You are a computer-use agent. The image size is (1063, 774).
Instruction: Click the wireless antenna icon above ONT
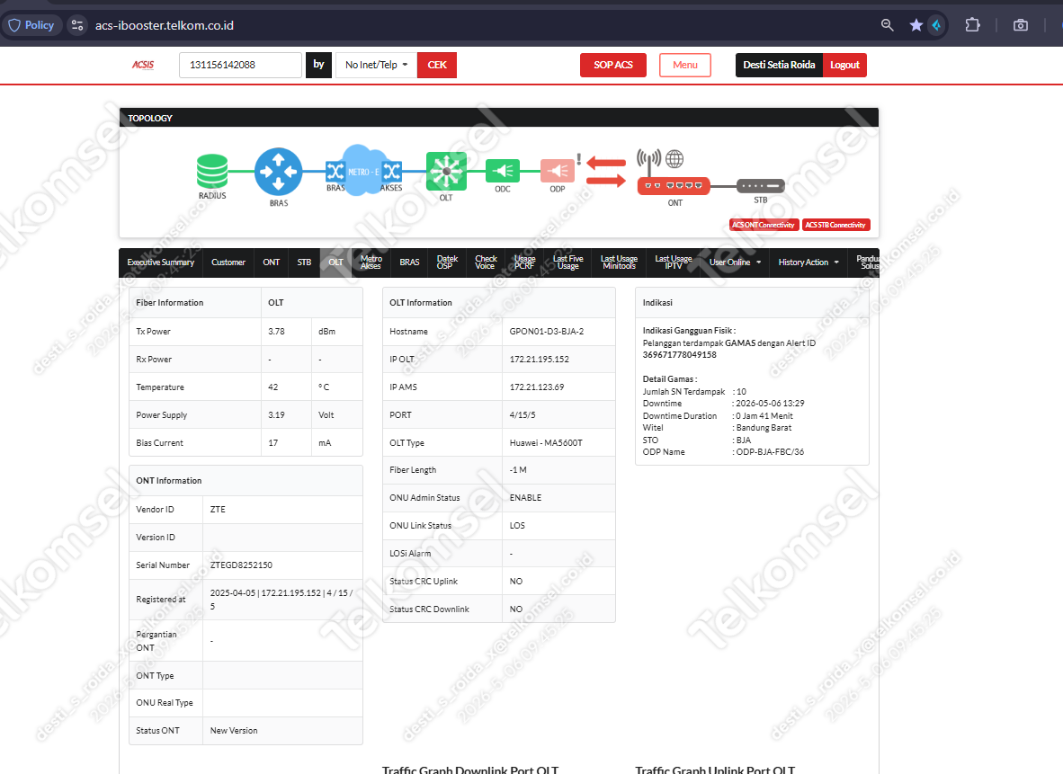[648, 161]
